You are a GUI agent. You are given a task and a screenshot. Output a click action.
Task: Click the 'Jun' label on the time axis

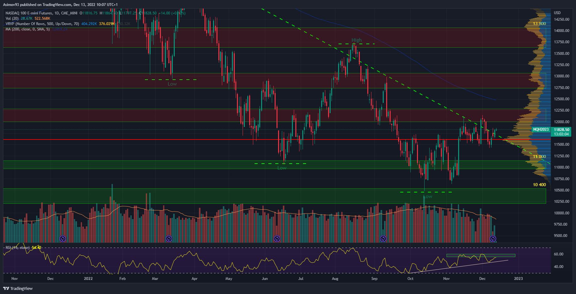click(x=265, y=278)
